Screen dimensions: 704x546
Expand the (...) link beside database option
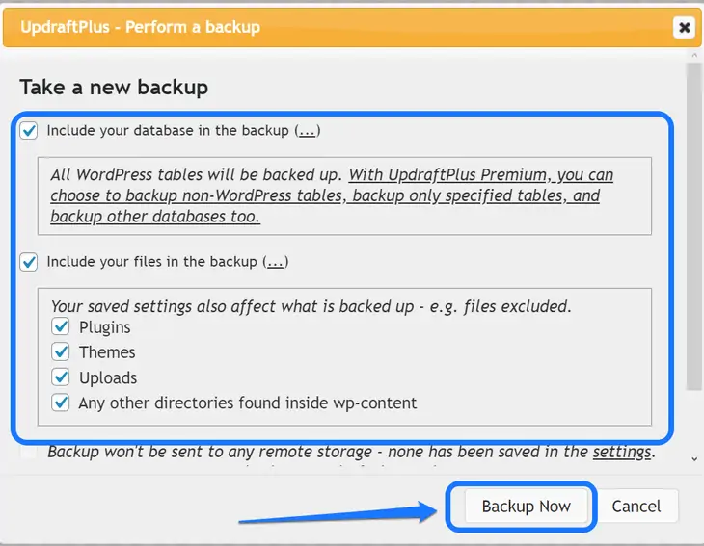[308, 130]
